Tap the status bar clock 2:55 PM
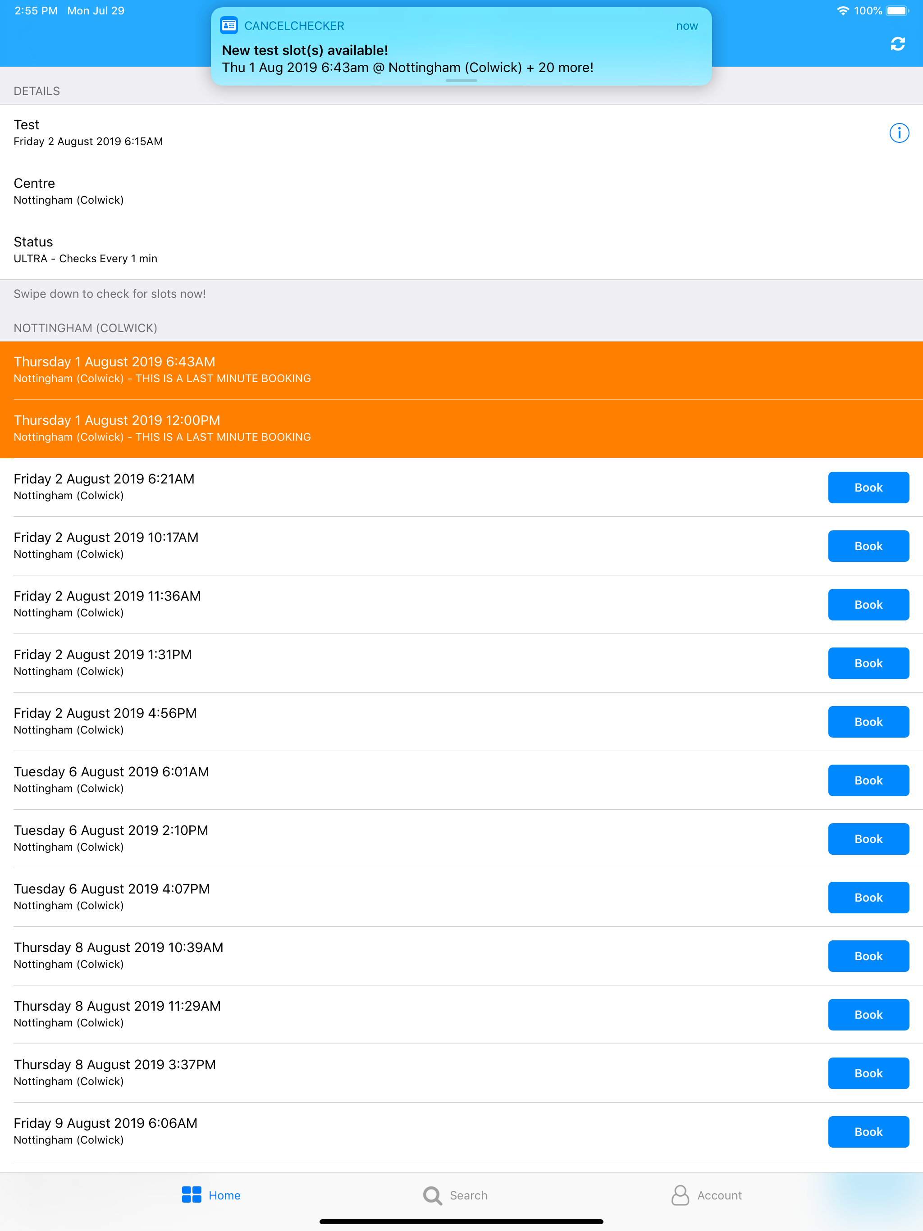 click(x=36, y=10)
